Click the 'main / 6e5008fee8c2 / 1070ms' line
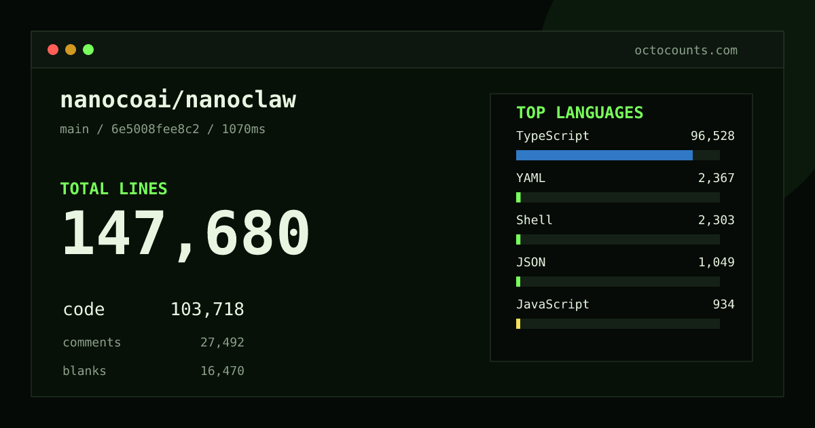This screenshot has width=815, height=428. (163, 129)
